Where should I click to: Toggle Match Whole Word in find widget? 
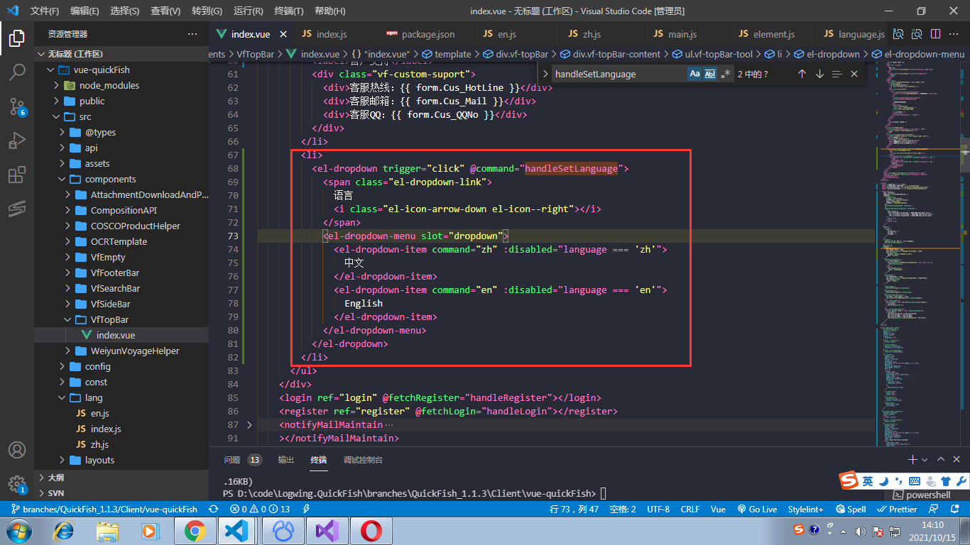click(x=710, y=74)
